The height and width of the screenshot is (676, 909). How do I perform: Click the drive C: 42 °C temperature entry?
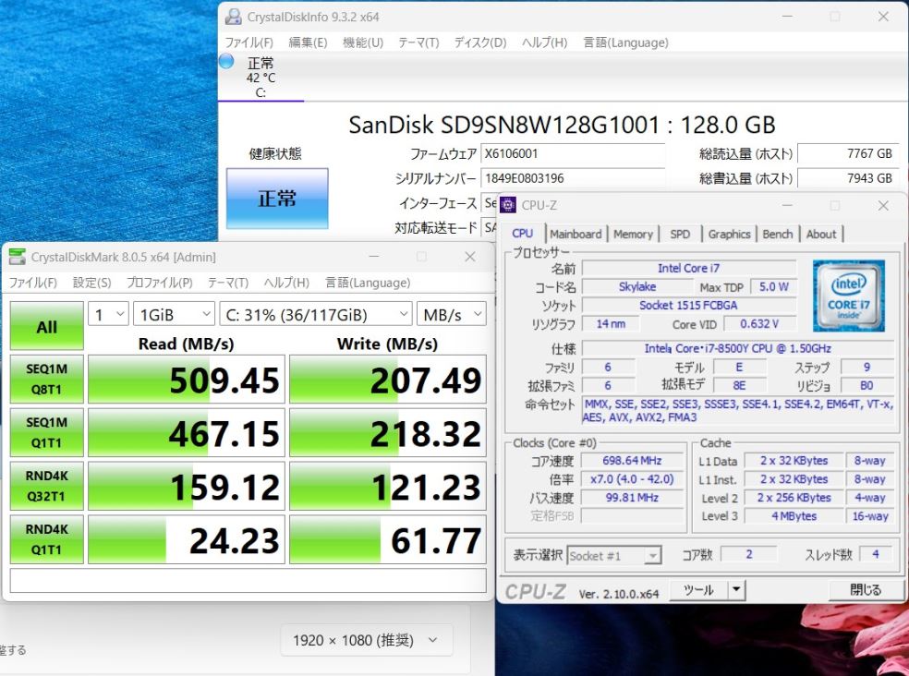pyautogui.click(x=261, y=77)
